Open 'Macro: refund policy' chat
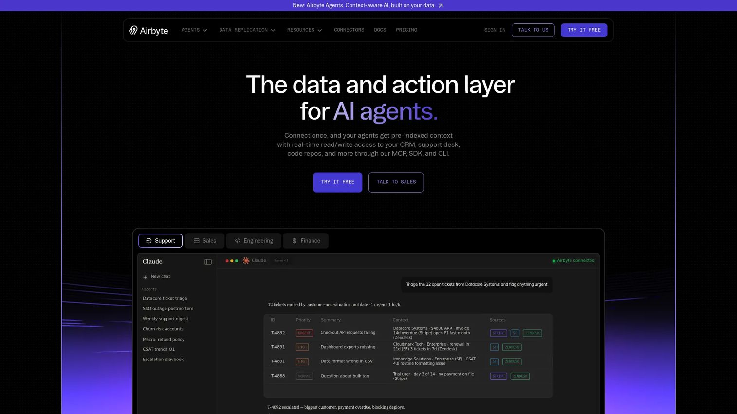Viewport: 737px width, 414px height. (164, 340)
